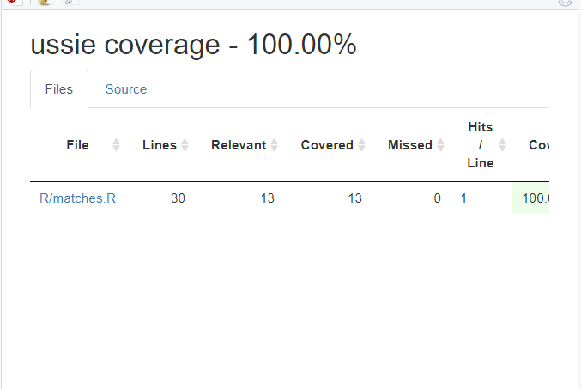Viewport: 581px width, 389px height.
Task: Click the Covered column header label
Action: [327, 145]
